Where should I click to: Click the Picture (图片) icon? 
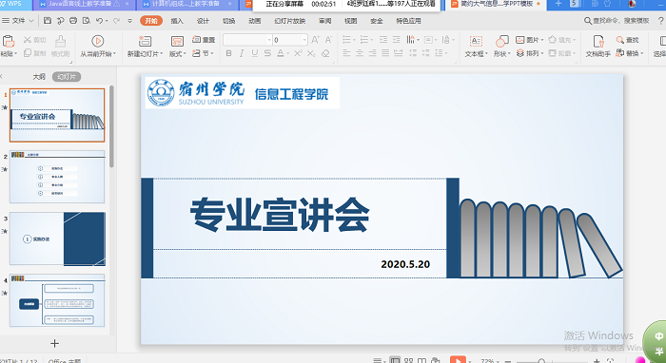519,40
